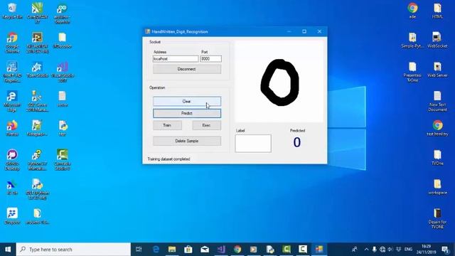
Task: Open the test python file on desktop
Action: click(x=63, y=128)
